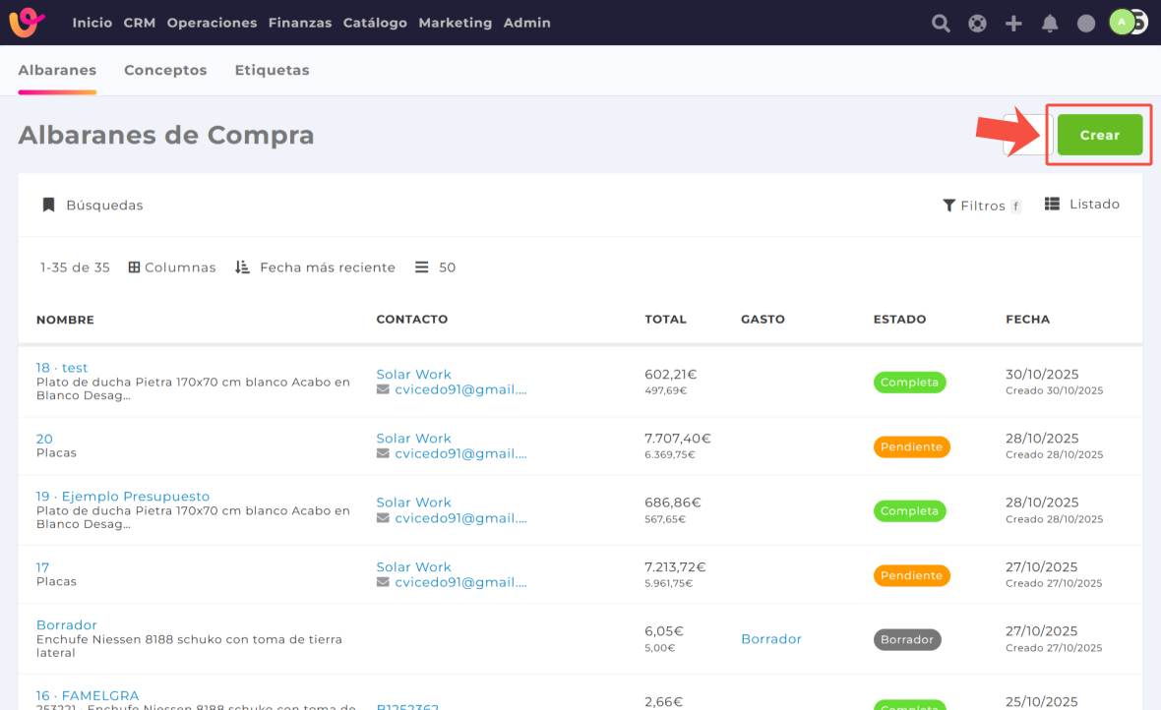Image resolution: width=1161 pixels, height=710 pixels.
Task: Switch the Listado view mode
Action: click(1082, 205)
